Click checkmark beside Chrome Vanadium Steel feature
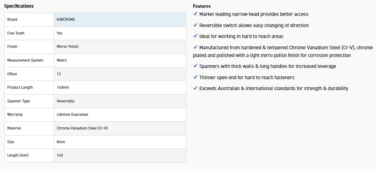This screenshot has height=171, width=376. tap(195, 47)
